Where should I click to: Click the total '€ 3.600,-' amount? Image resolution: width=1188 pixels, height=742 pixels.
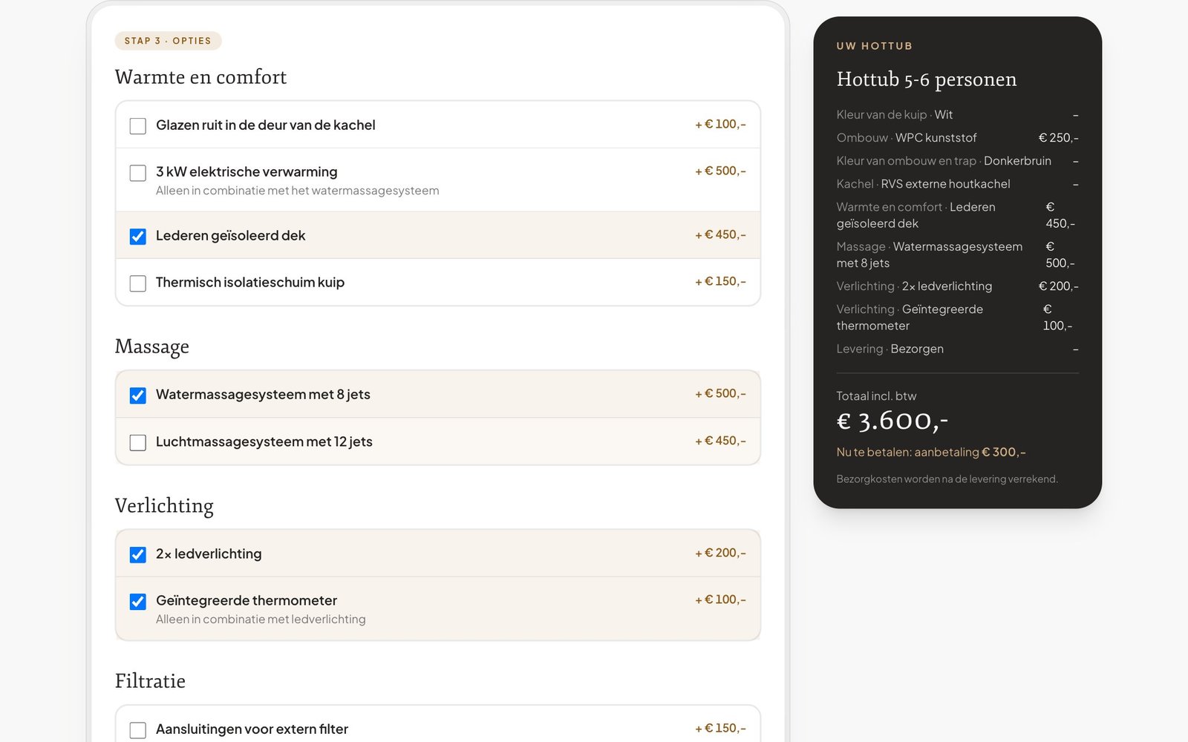pyautogui.click(x=892, y=421)
